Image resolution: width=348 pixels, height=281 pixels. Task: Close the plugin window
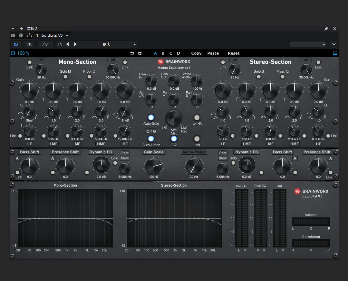coord(335,29)
